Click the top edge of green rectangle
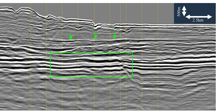This screenshot has width=217, height=111. click(91, 53)
